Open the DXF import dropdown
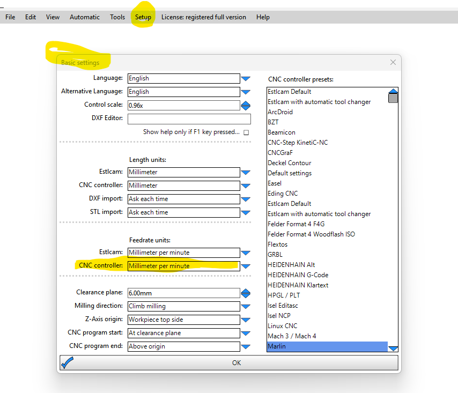 point(246,199)
